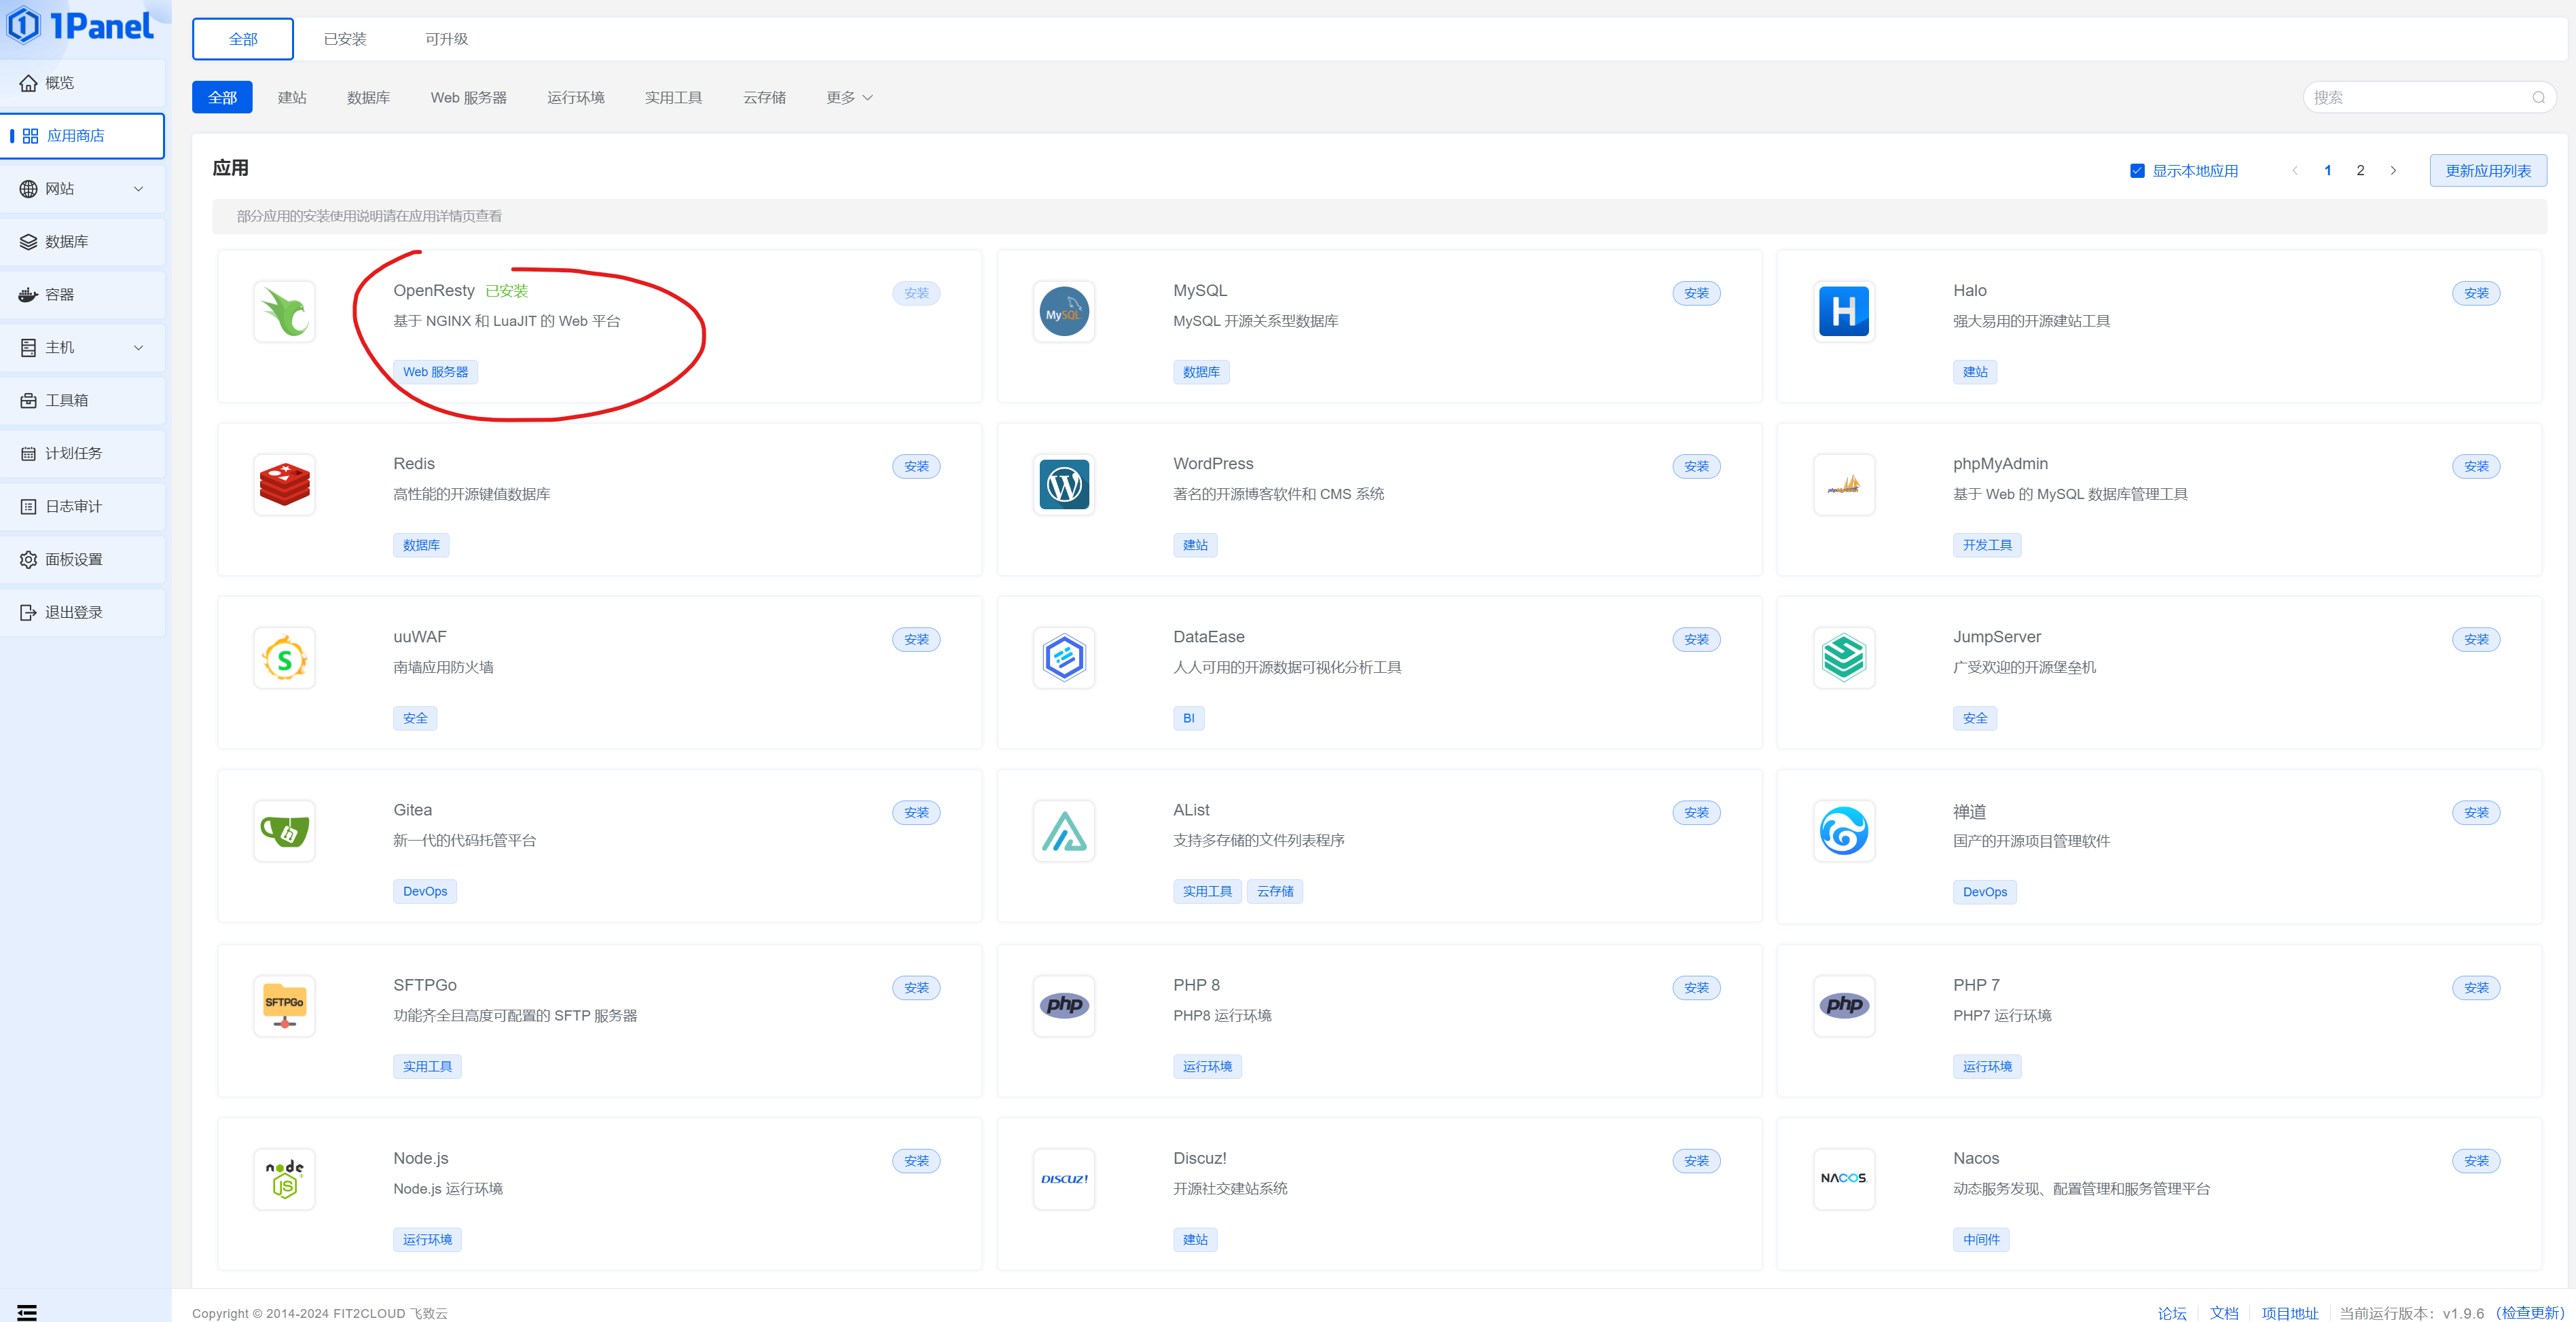This screenshot has width=2576, height=1322.
Task: Click the 1Panel logo
Action: 81,25
